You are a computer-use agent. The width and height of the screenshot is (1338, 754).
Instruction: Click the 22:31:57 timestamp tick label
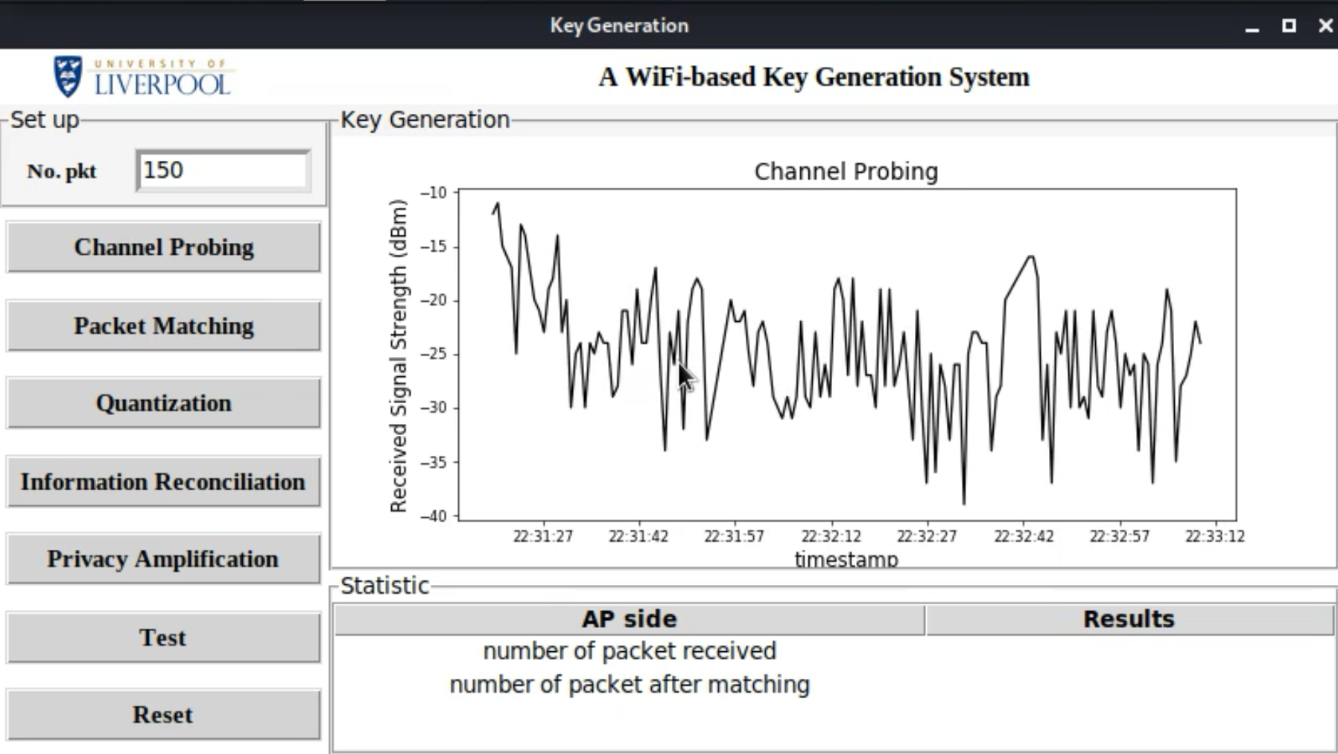click(735, 536)
